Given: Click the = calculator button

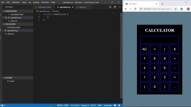Looking at the screenshot, I should coord(175,77).
